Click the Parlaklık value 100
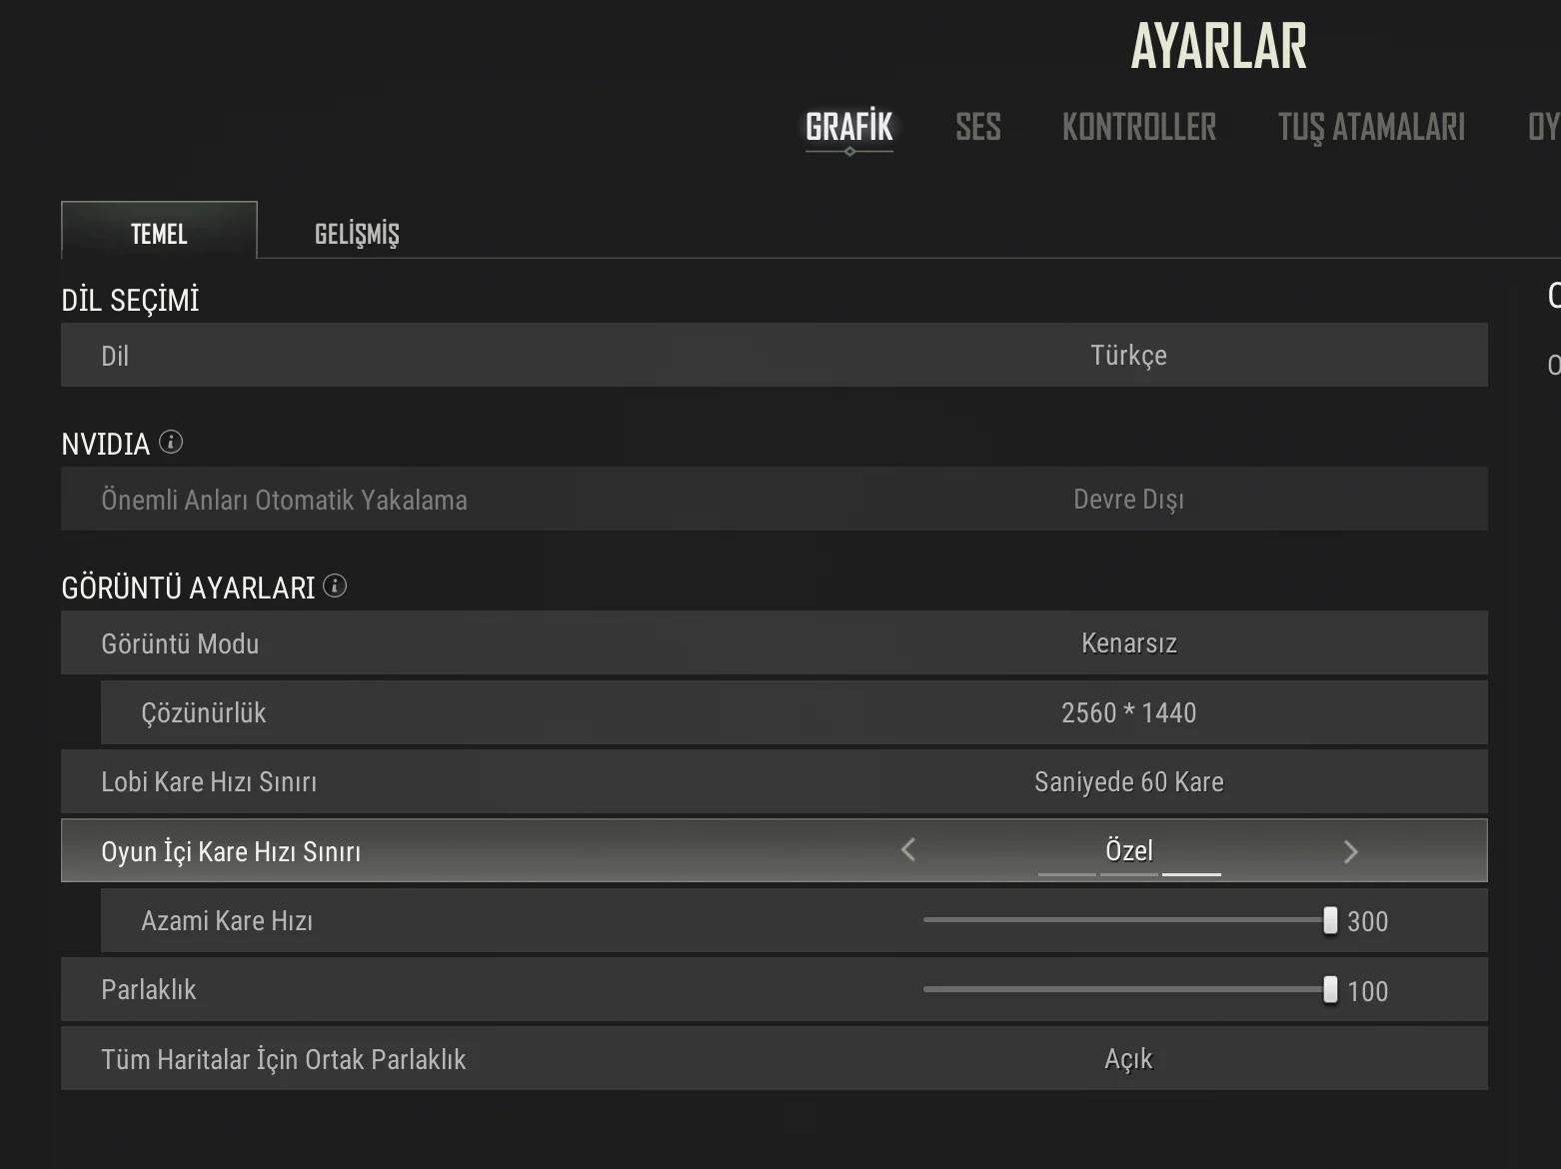Screen dimensions: 1561x1169 pyautogui.click(x=1367, y=991)
